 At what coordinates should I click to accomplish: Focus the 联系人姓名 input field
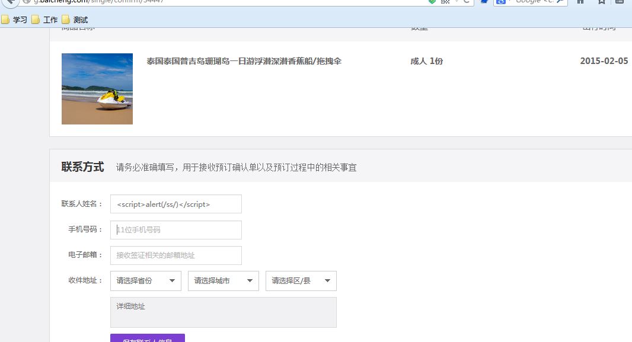point(176,204)
